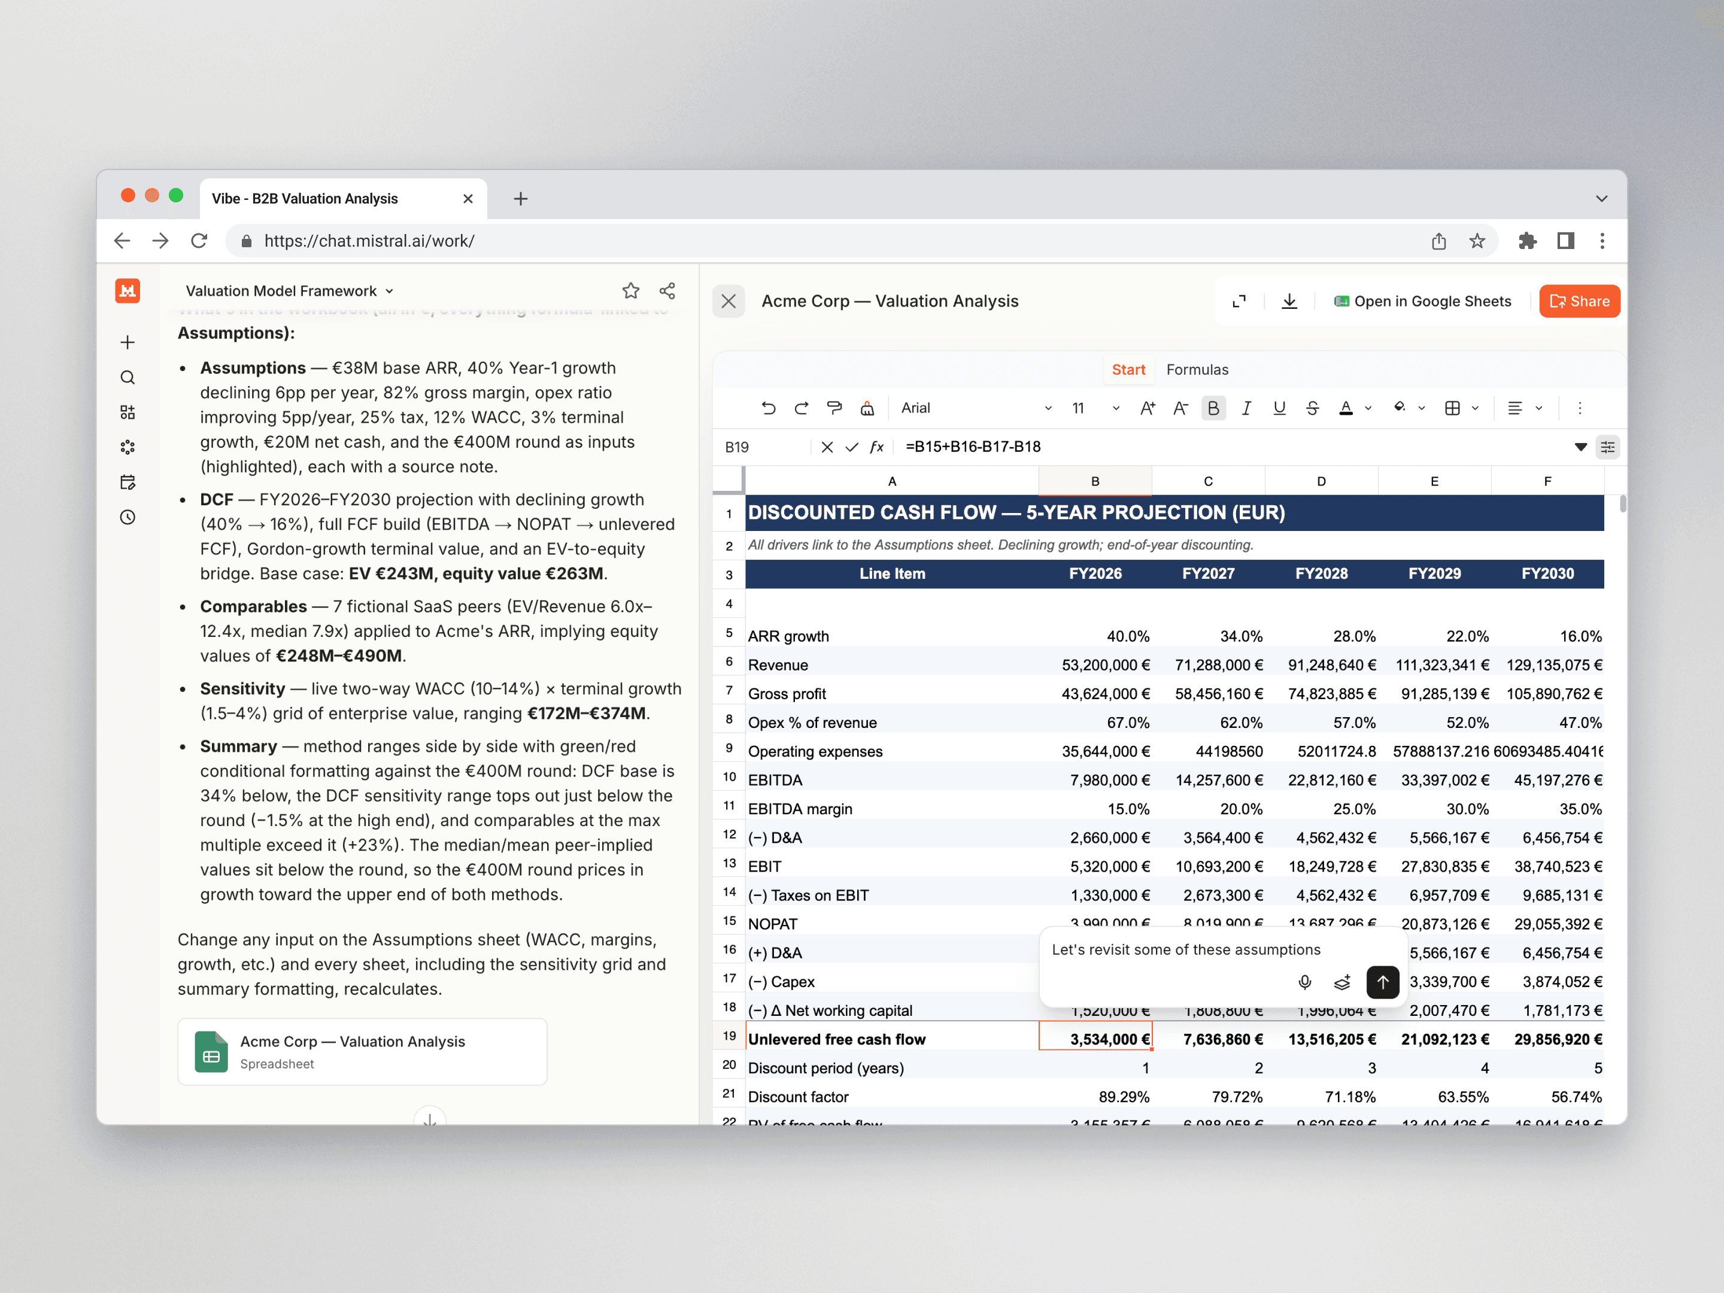Screen dimensions: 1724x1293
Task: Toggle strikethrough formatting
Action: coord(1313,408)
